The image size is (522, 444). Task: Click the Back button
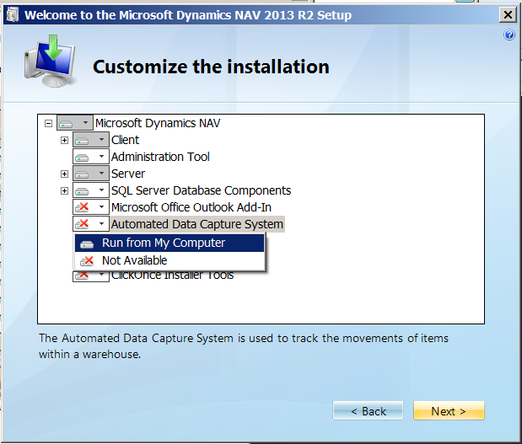tap(369, 411)
